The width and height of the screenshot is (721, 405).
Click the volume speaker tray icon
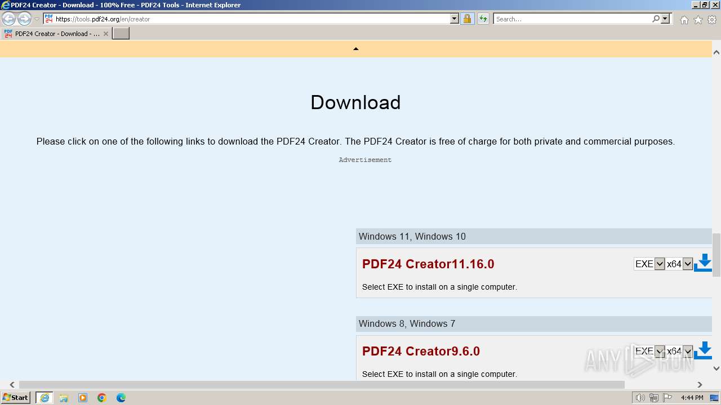pos(640,398)
